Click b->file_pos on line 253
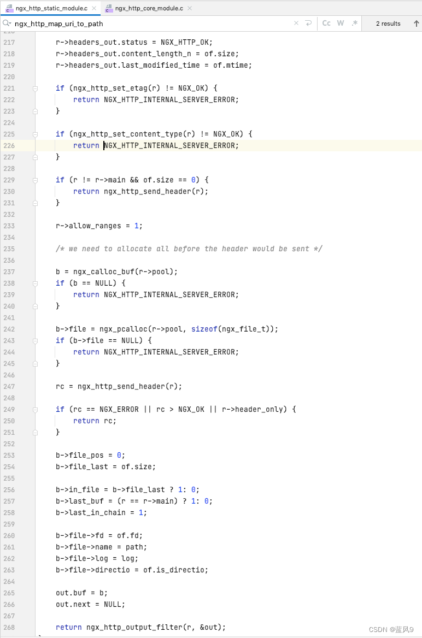422x638 pixels. click(80, 456)
